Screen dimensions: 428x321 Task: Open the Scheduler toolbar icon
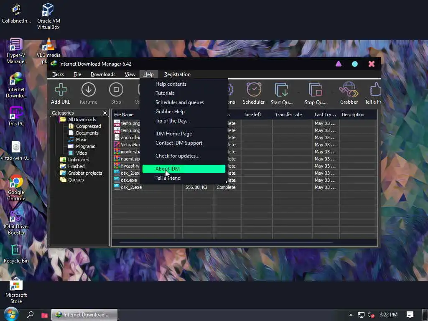pyautogui.click(x=254, y=94)
